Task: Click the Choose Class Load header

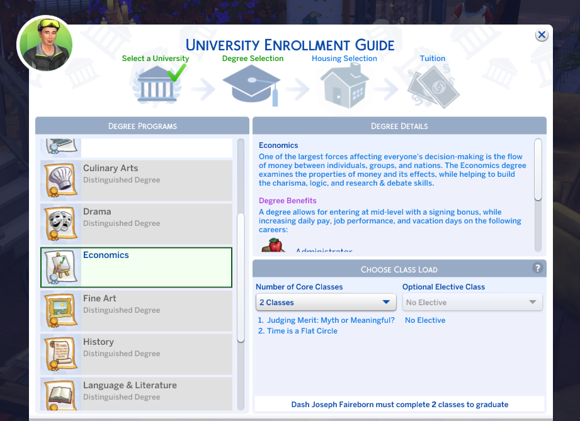Action: (399, 269)
